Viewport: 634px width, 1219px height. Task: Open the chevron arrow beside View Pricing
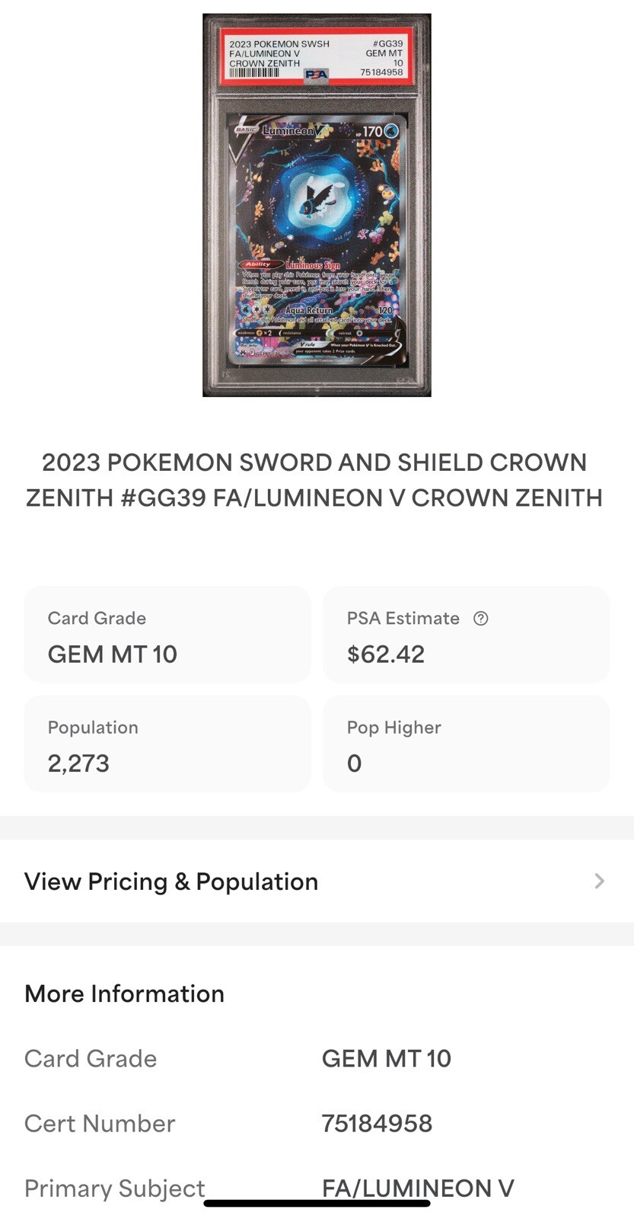point(600,881)
